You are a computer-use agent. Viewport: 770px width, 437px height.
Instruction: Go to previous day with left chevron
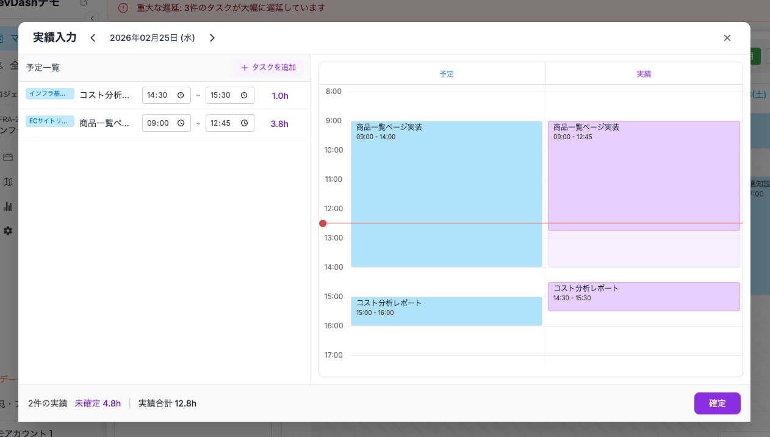[x=93, y=38]
